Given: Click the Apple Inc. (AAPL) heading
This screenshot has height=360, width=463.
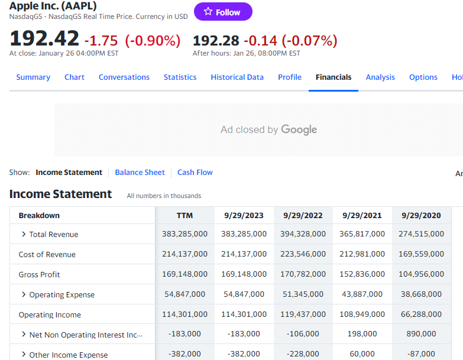Looking at the screenshot, I should pyautogui.click(x=53, y=6).
